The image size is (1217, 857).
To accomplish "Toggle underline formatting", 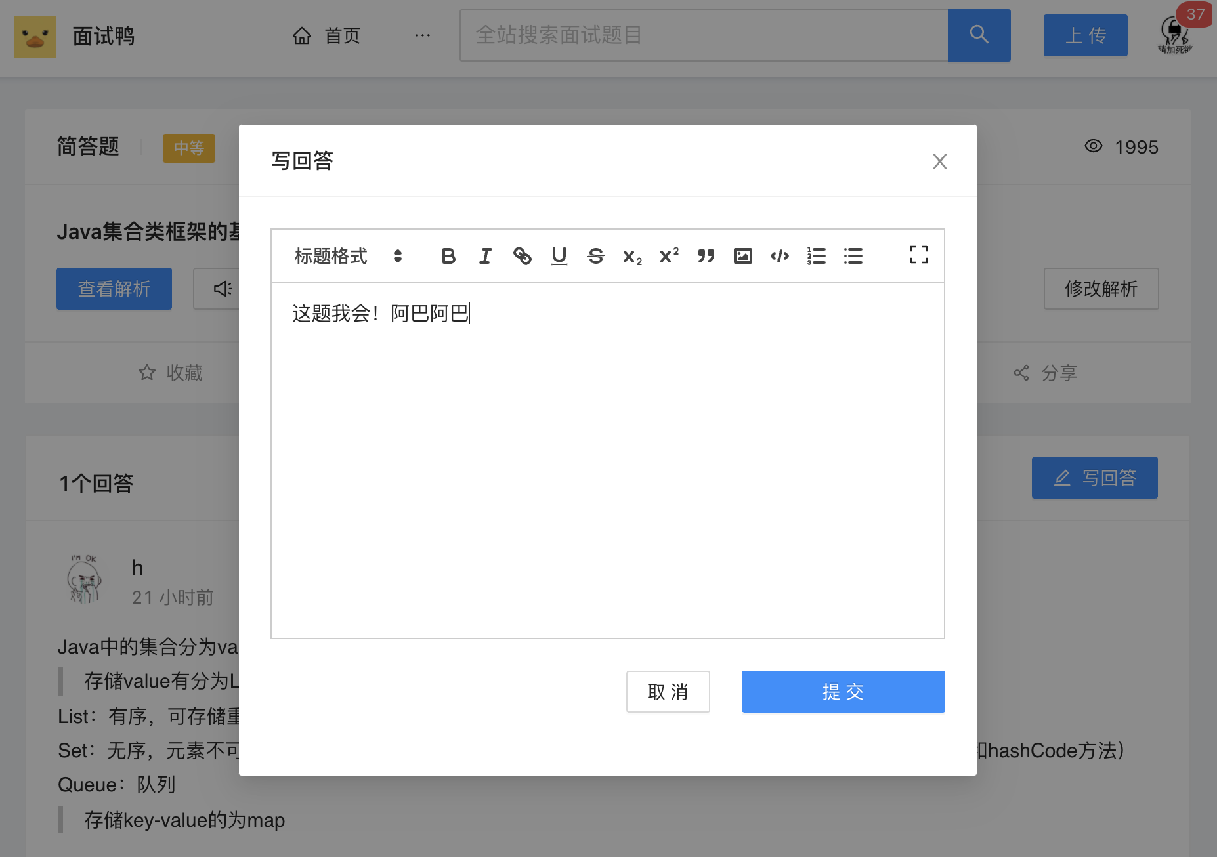I will [559, 256].
